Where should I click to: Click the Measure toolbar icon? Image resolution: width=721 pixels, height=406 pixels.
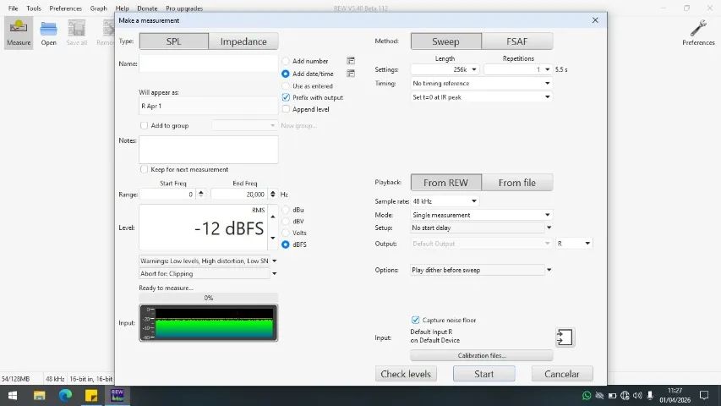tap(19, 33)
